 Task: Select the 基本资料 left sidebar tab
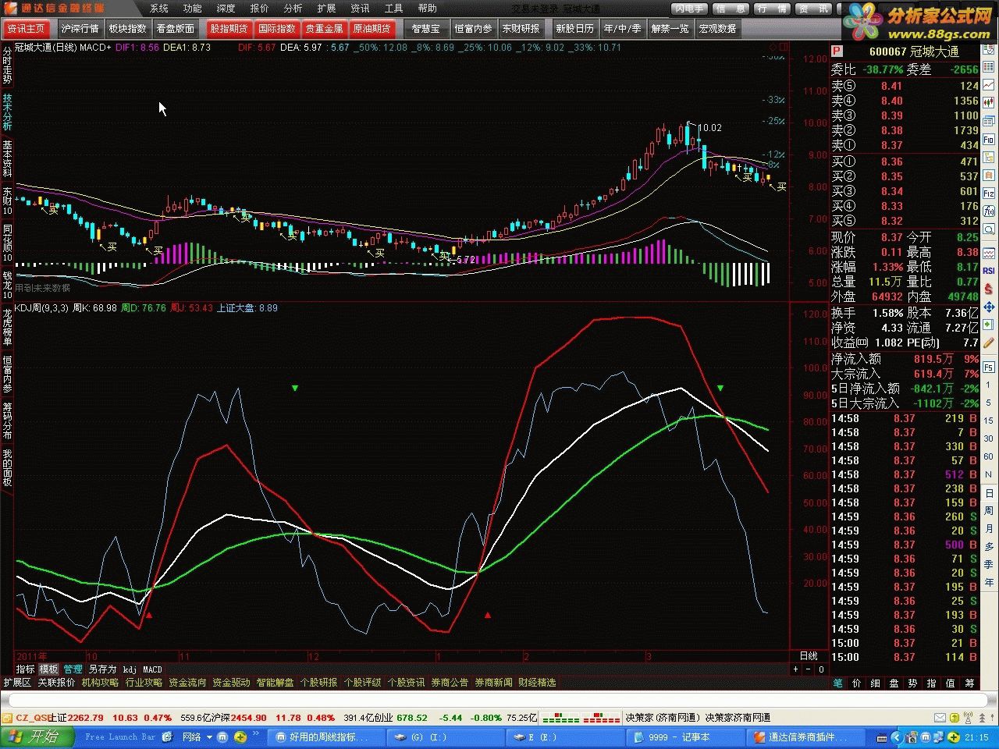[x=7, y=159]
